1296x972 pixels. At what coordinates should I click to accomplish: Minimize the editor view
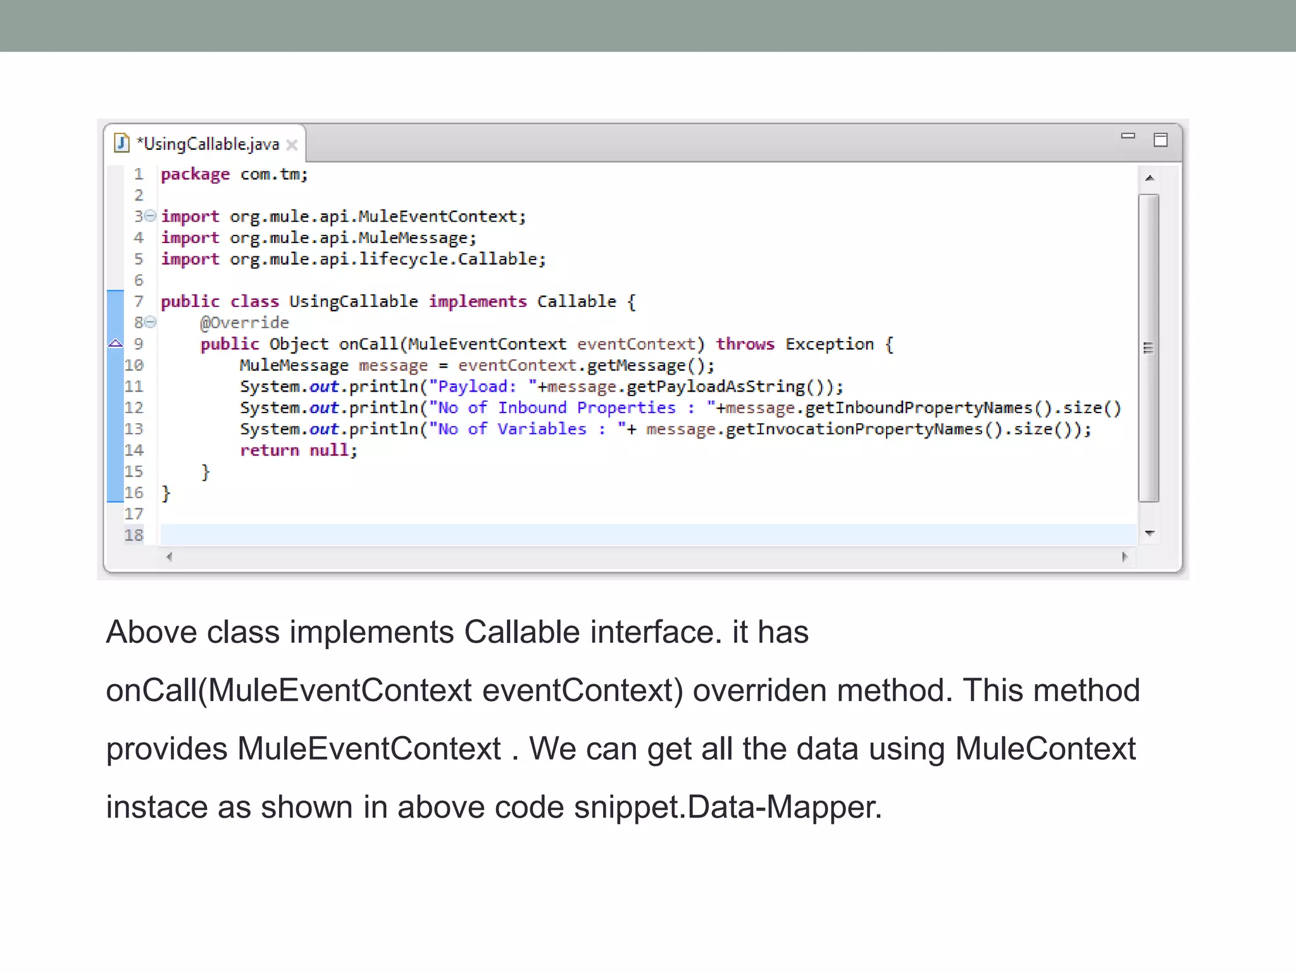(1128, 136)
